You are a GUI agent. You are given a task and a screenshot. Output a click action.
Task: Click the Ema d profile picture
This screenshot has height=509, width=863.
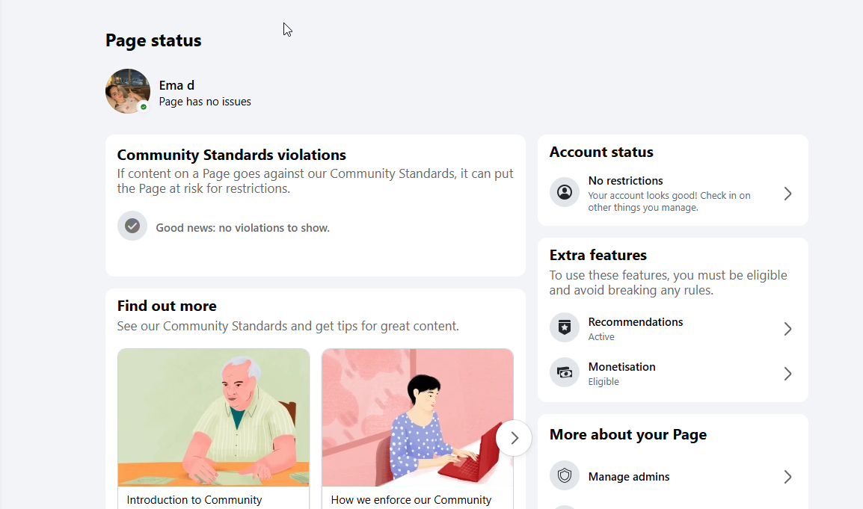(x=128, y=91)
